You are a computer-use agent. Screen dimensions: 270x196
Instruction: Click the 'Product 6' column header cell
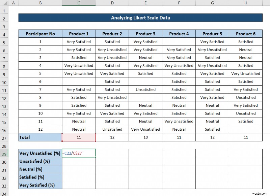pyautogui.click(x=246, y=34)
